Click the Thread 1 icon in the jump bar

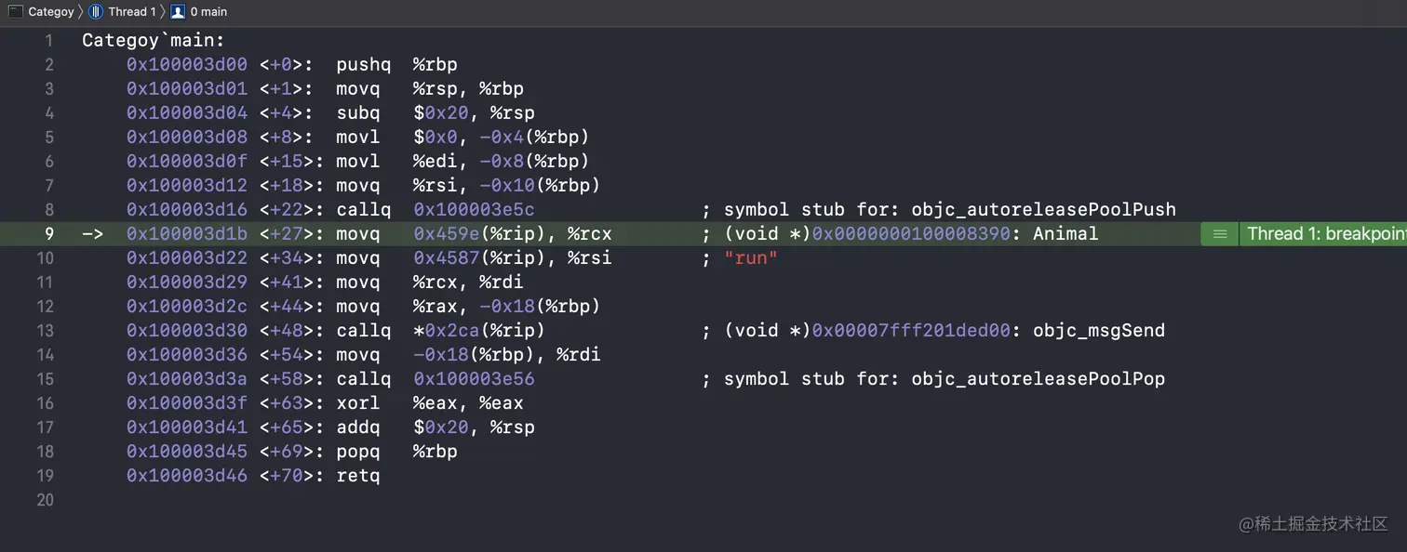pos(96,11)
